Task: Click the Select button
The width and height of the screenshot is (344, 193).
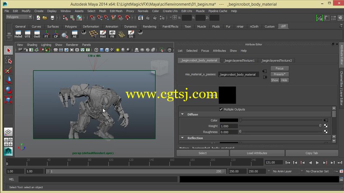Action: coord(203,153)
